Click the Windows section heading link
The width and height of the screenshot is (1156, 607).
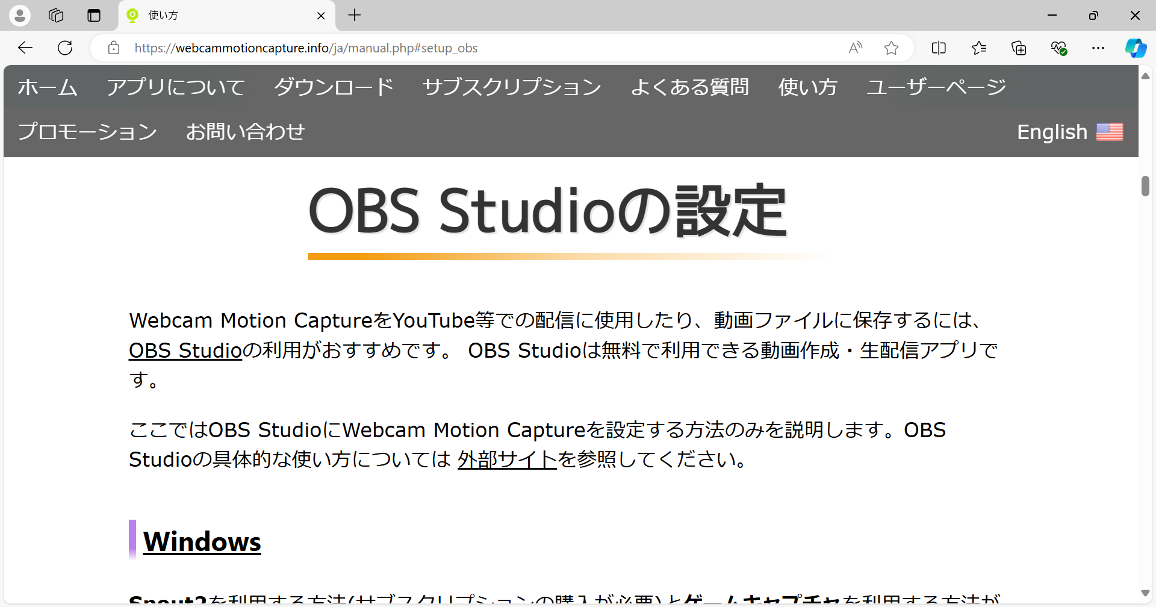point(202,541)
